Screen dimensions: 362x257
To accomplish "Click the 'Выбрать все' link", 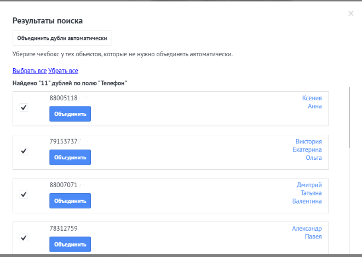I will (30, 71).
